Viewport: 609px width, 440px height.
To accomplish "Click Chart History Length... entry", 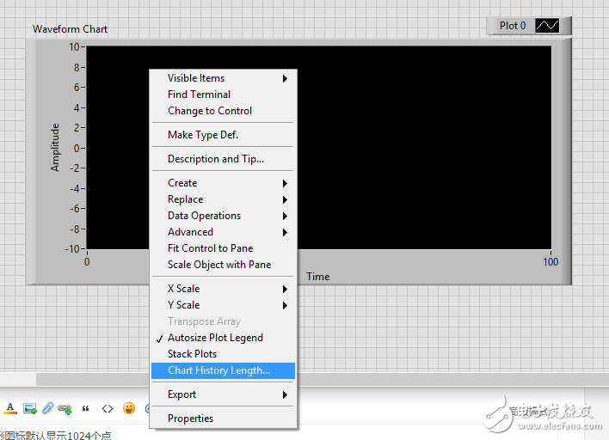I will tap(223, 370).
